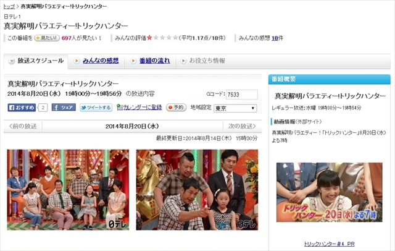The height and width of the screenshot is (251, 395).
Task: Click the 見たい! button
Action: (x=47, y=38)
